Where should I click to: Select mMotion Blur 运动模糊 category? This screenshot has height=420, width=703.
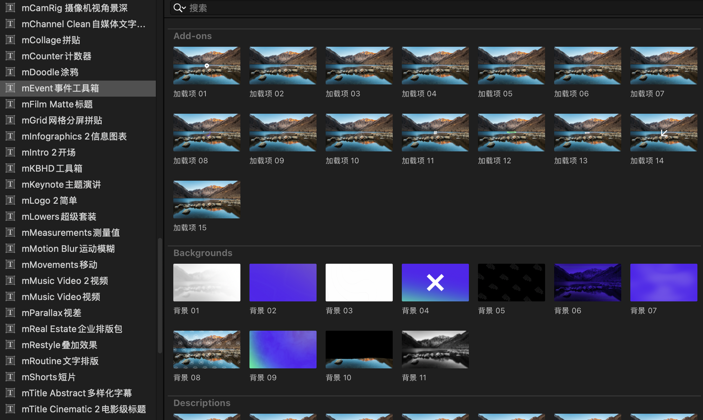click(x=78, y=249)
